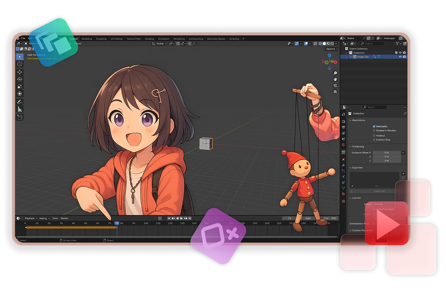This screenshot has width=446, height=294.
Task: Hide Pixelo Girl with the eye icon
Action: (400, 57)
